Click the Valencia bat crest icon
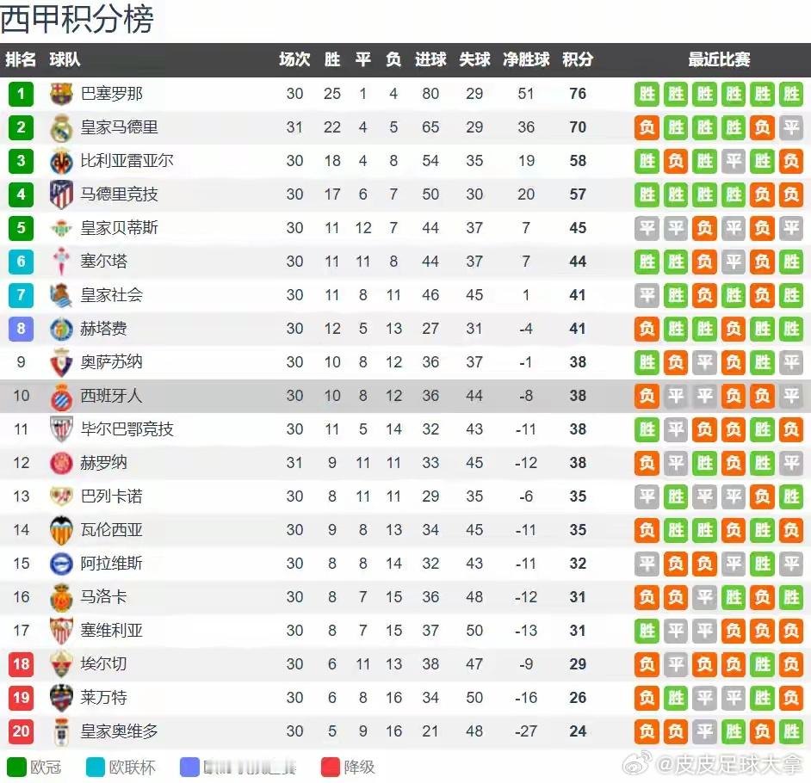This screenshot has height=783, width=811. [61, 530]
